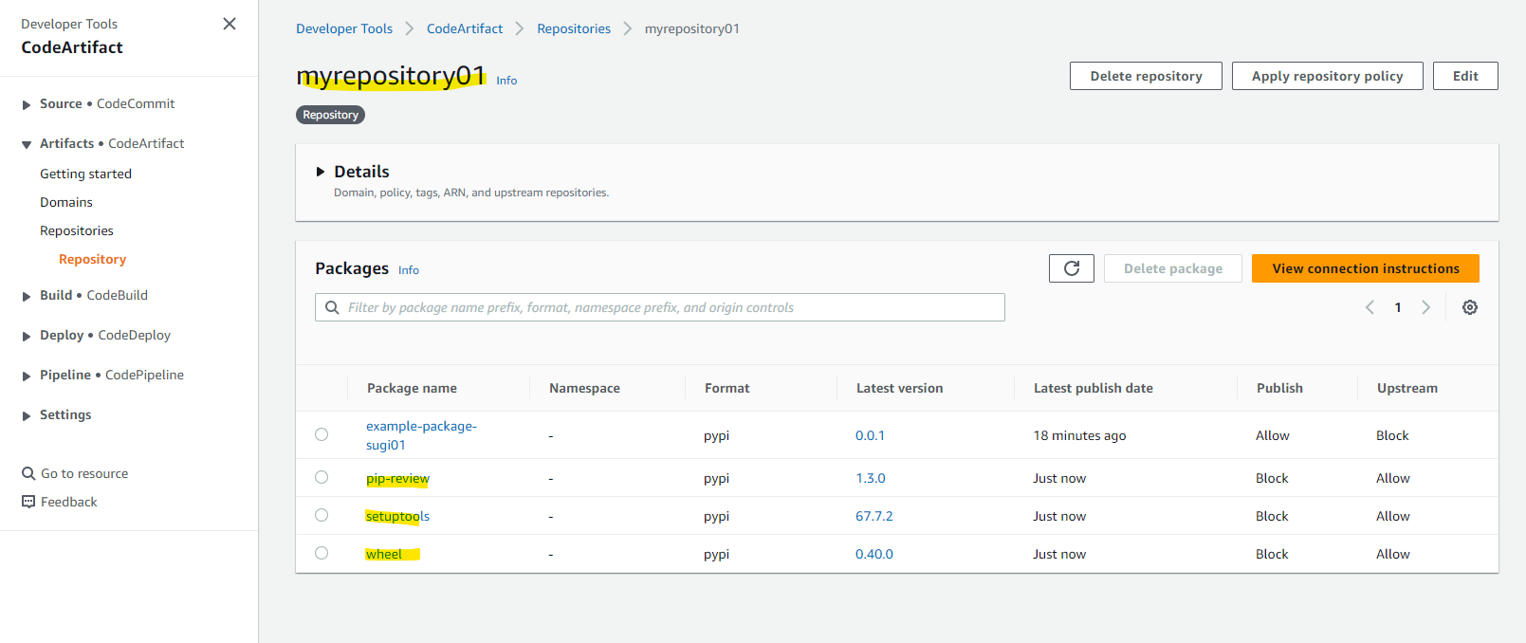Click Go to resource
Image resolution: width=1526 pixels, height=643 pixels.
pyautogui.click(x=84, y=473)
